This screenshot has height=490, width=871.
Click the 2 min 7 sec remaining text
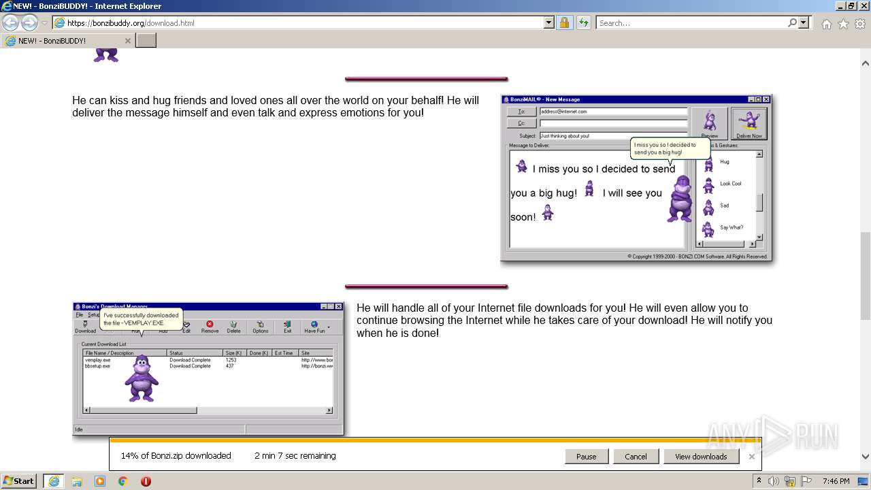(295, 456)
